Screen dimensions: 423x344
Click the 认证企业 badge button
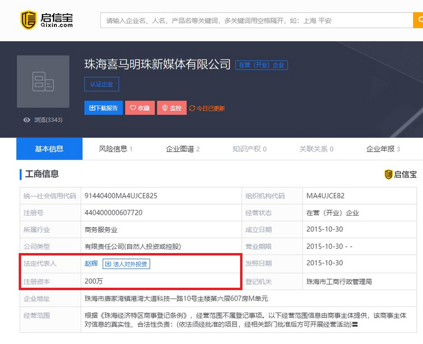[102, 84]
